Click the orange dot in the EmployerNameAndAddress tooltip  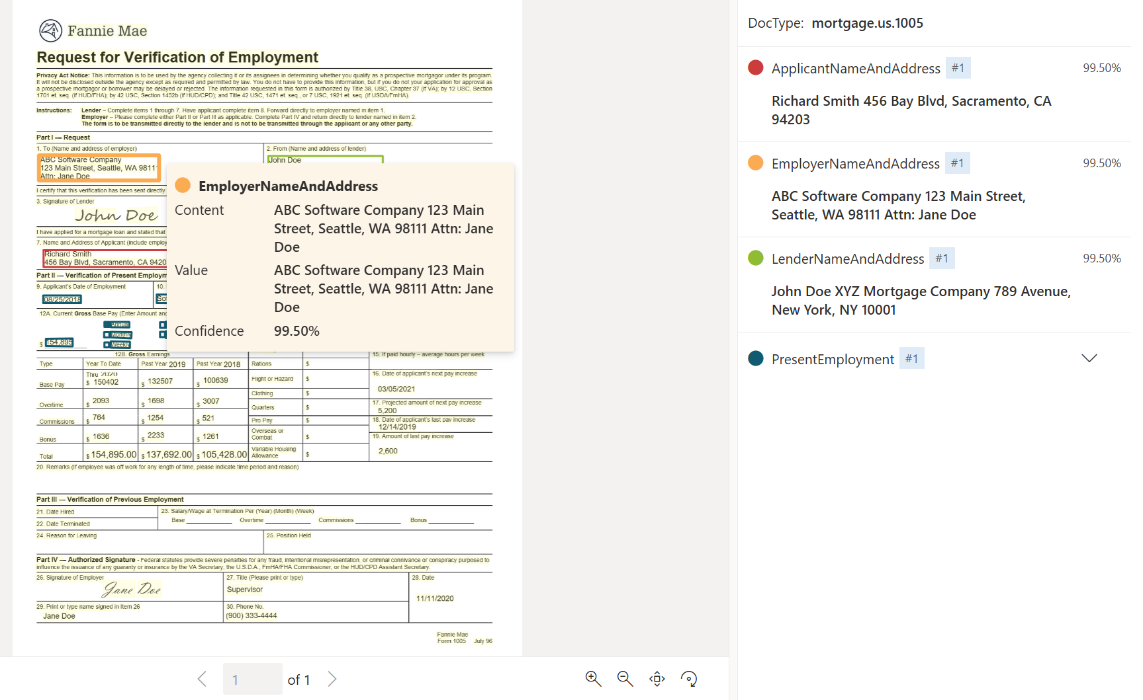point(182,185)
